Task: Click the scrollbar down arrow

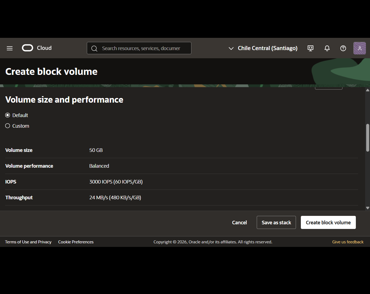Action: click(x=367, y=208)
